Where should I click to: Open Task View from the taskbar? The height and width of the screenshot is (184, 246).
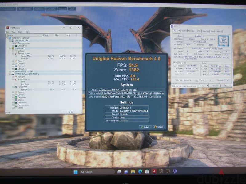coord(119,172)
